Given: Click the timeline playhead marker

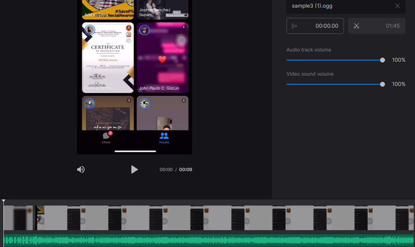Looking at the screenshot, I should coord(4,201).
